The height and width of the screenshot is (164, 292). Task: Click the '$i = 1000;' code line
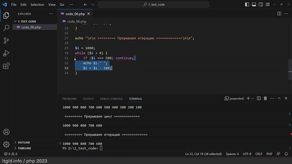point(85,48)
